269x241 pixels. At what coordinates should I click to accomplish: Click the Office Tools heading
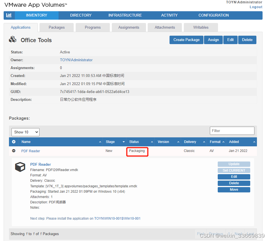click(x=36, y=40)
